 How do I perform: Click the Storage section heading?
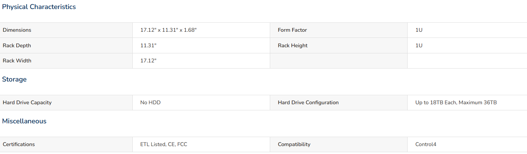point(14,79)
